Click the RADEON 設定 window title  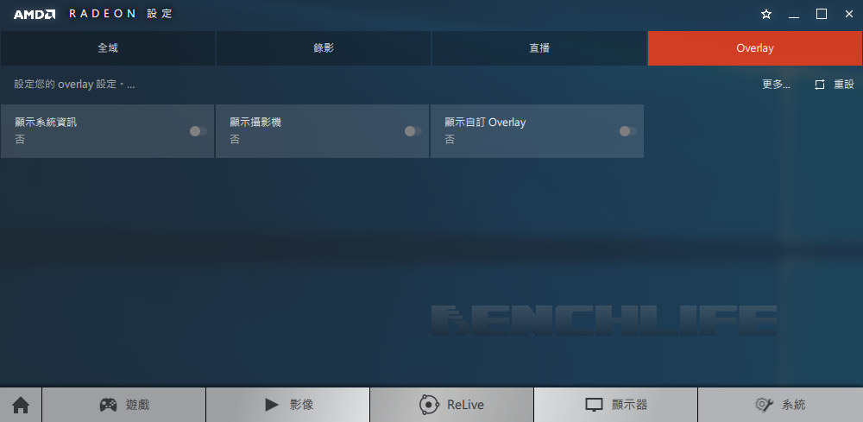(x=121, y=15)
